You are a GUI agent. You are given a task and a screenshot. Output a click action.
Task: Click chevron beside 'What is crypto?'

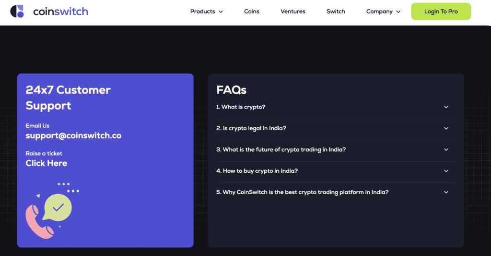pyautogui.click(x=446, y=107)
